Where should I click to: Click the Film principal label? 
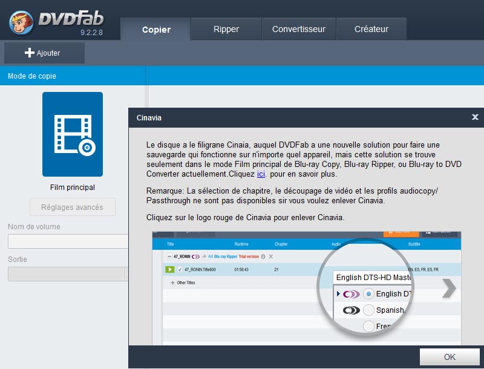point(73,188)
